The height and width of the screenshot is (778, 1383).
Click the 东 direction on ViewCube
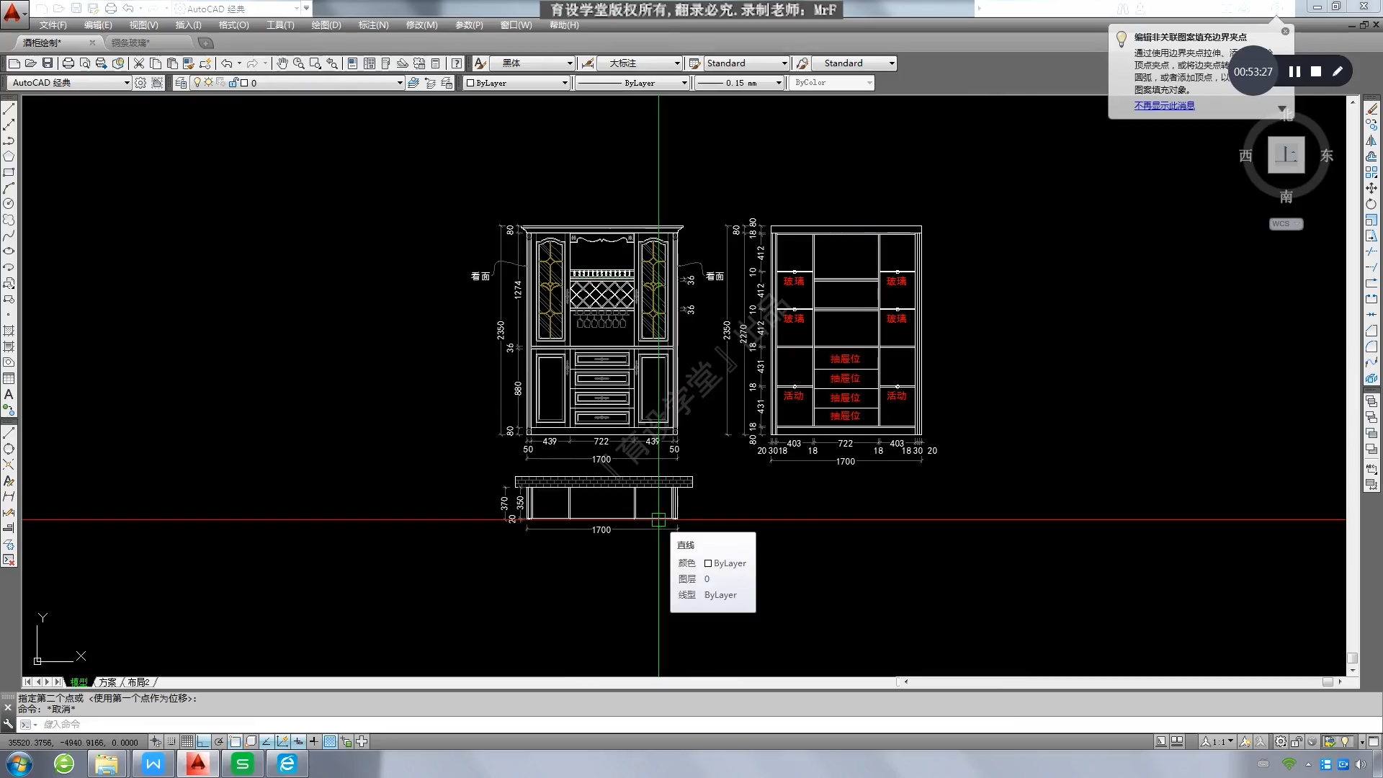click(x=1327, y=156)
